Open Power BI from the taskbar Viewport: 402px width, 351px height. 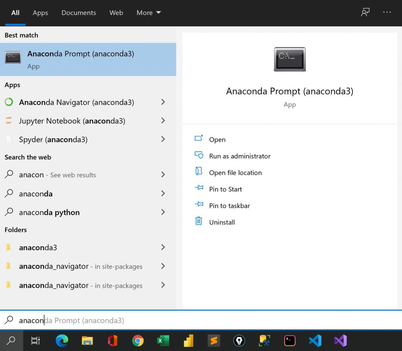188,340
